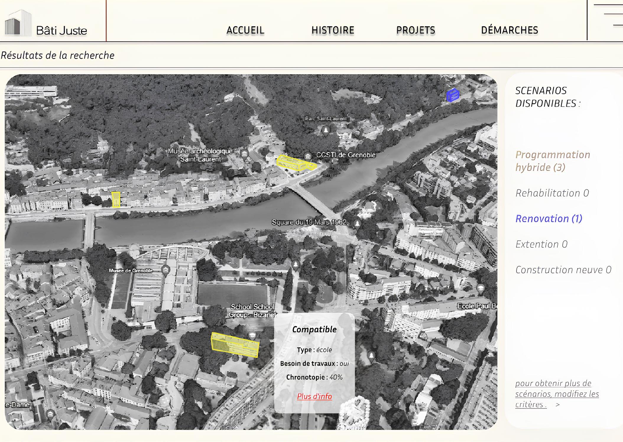The width and height of the screenshot is (623, 442).
Task: Click the modify criteria link
Action: coord(557,394)
